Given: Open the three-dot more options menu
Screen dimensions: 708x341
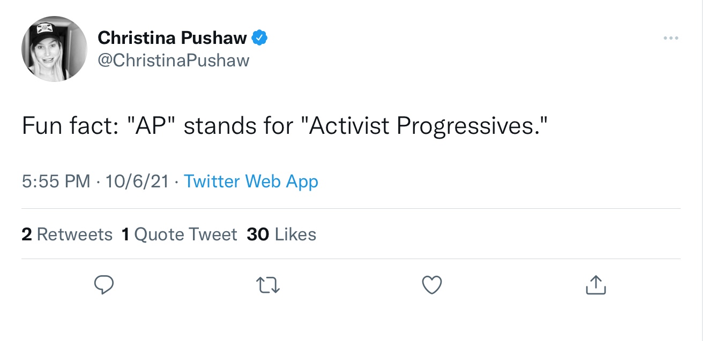Looking at the screenshot, I should click(x=670, y=38).
